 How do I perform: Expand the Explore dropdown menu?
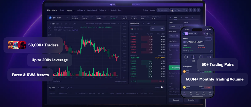point(102,10)
